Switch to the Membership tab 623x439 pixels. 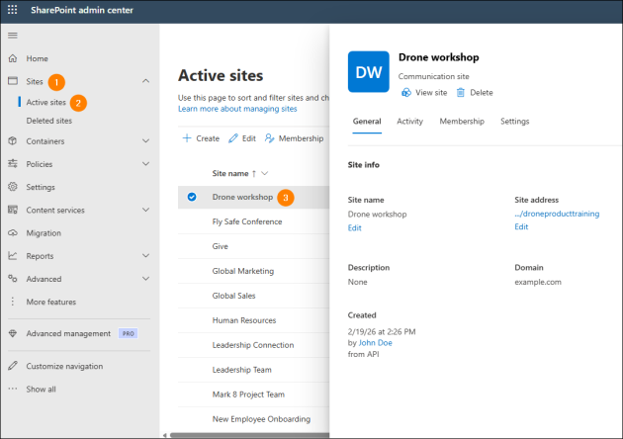(462, 122)
